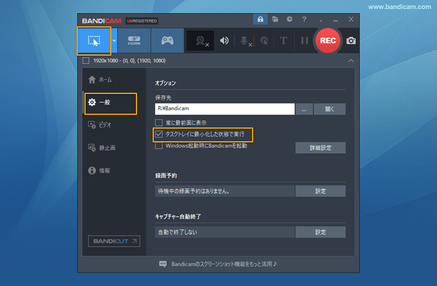The height and width of the screenshot is (286, 437).
Task: Click the pause recording icon
Action: tap(304, 41)
